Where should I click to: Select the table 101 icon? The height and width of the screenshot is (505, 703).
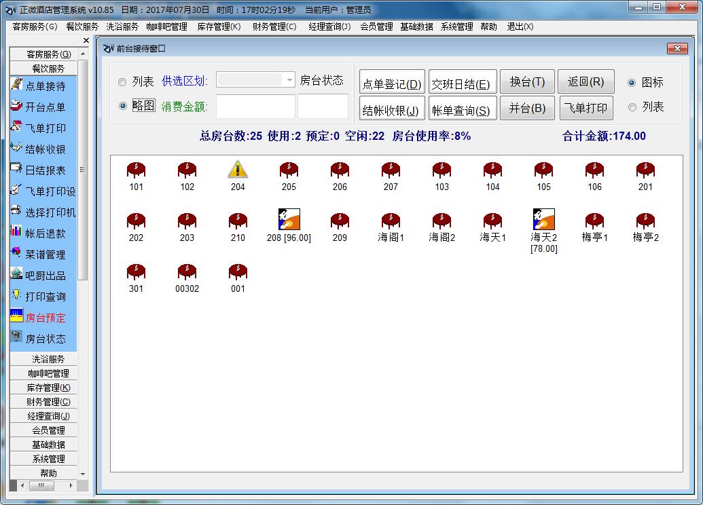[x=137, y=169]
